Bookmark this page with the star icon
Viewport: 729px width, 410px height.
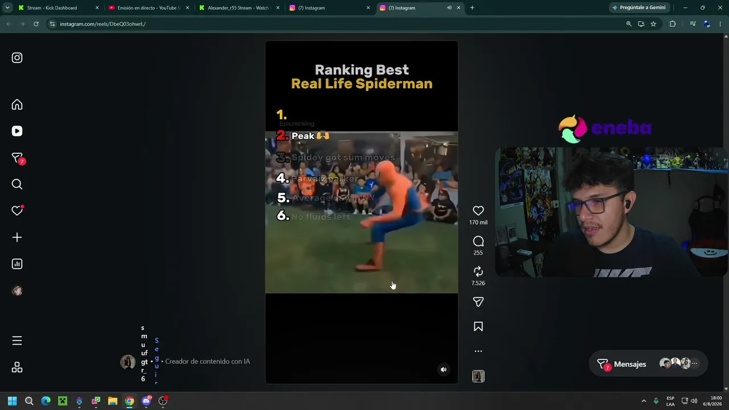653,24
